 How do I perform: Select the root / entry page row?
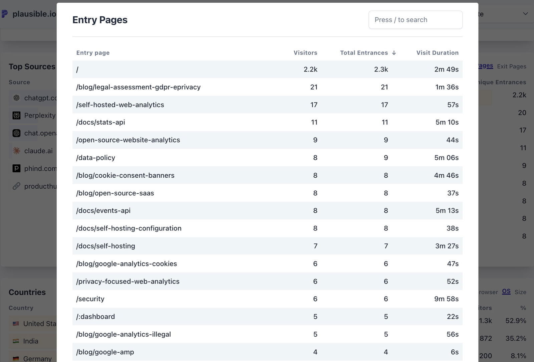point(77,69)
